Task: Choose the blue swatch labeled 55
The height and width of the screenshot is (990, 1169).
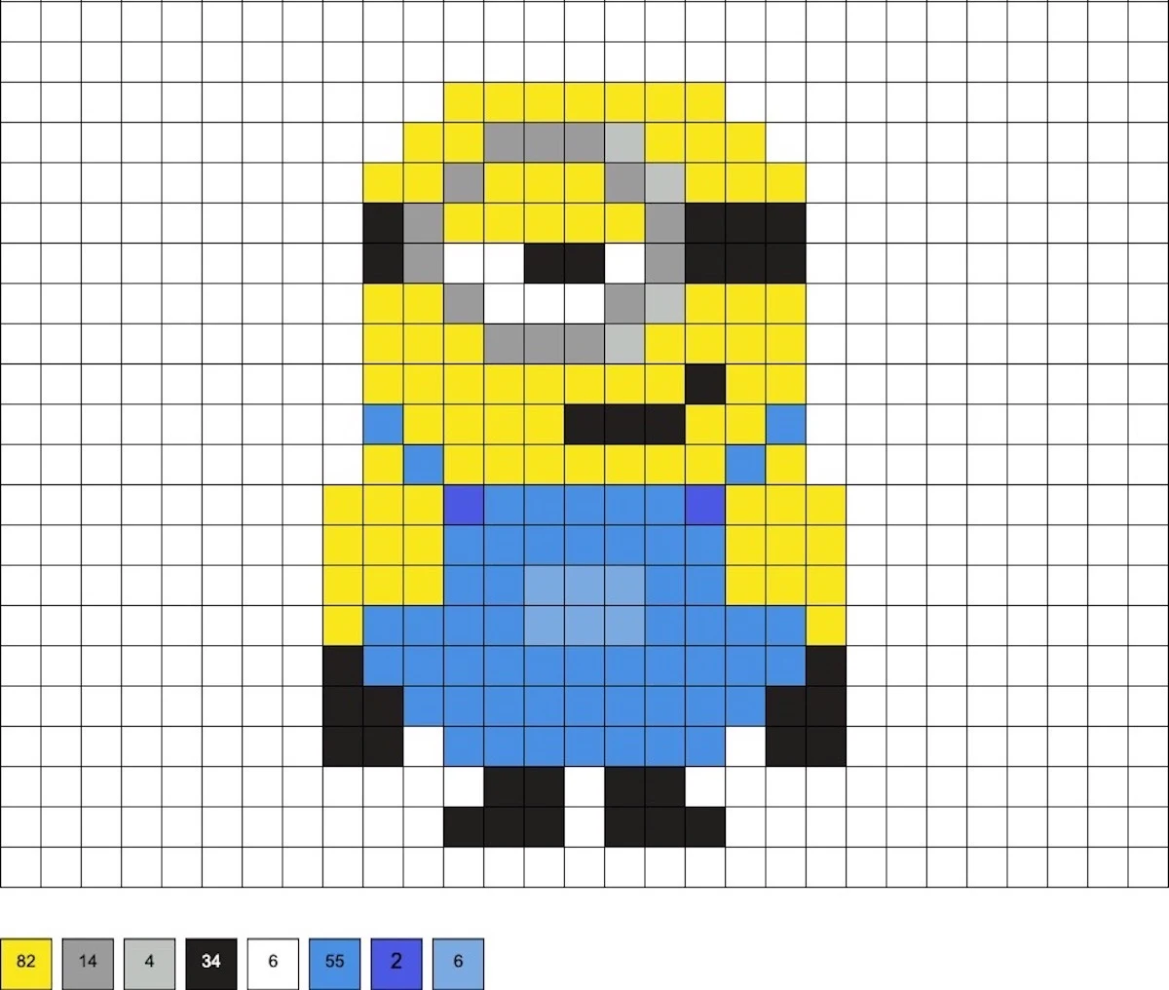Action: point(334,962)
